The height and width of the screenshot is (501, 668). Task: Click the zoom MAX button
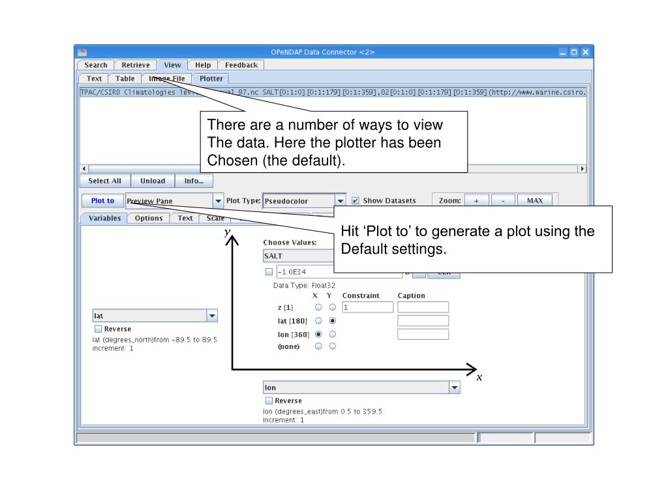[x=535, y=201]
